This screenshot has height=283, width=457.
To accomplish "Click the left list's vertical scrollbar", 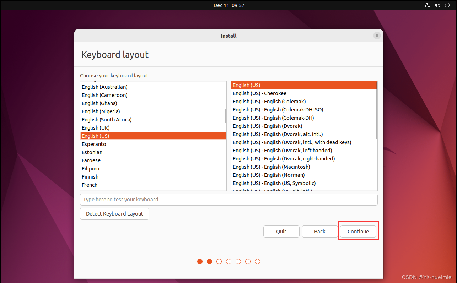I will (x=225, y=116).
